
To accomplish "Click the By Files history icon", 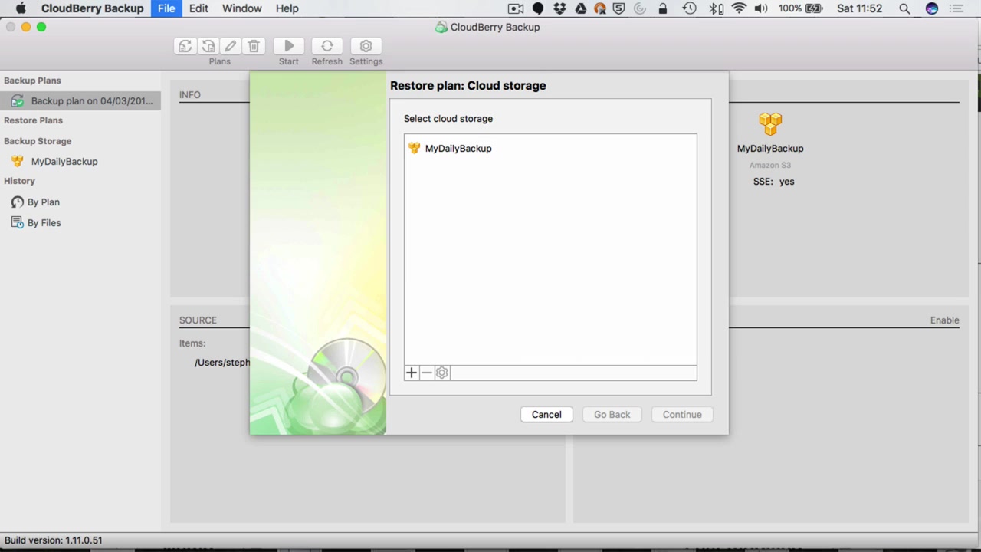I will [x=17, y=223].
